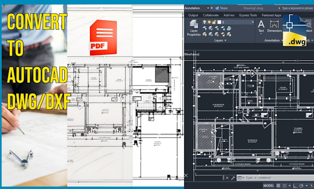314x189 pixels.
Task: Click the Match Layer icon
Action: point(229,35)
